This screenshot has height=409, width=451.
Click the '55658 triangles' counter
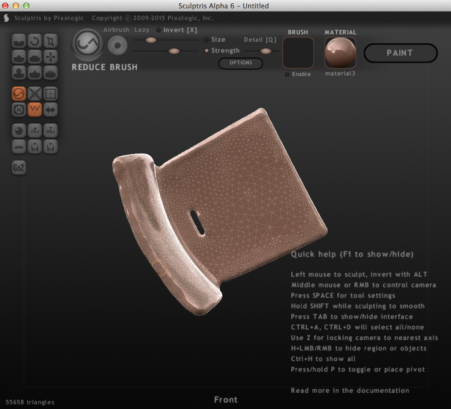pyautogui.click(x=30, y=402)
